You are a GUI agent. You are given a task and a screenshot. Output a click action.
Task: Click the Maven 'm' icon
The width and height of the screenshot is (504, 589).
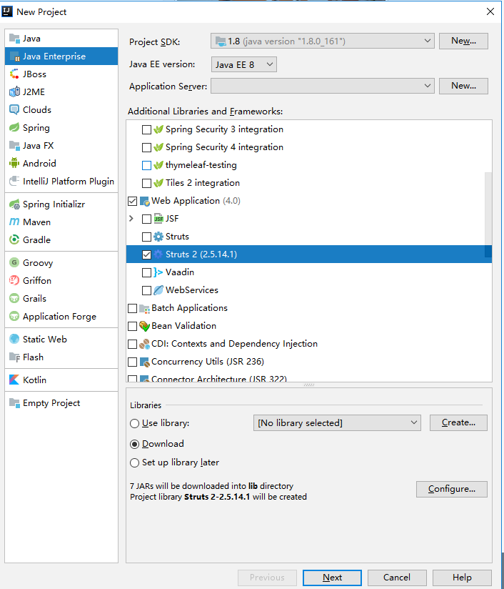click(x=14, y=222)
